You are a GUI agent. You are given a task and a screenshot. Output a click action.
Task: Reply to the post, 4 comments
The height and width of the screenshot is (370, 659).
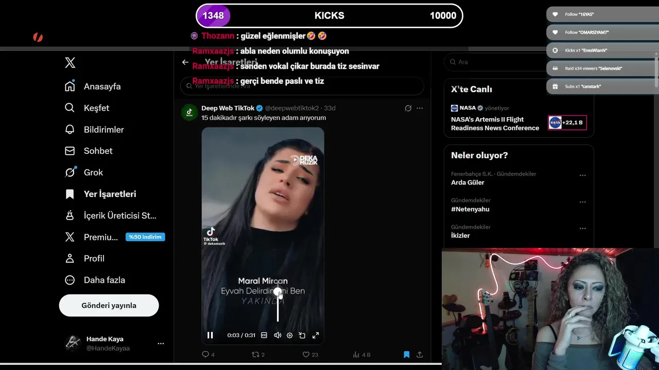pos(208,355)
